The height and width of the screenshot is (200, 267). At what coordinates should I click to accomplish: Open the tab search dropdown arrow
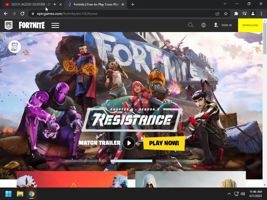click(225, 4)
